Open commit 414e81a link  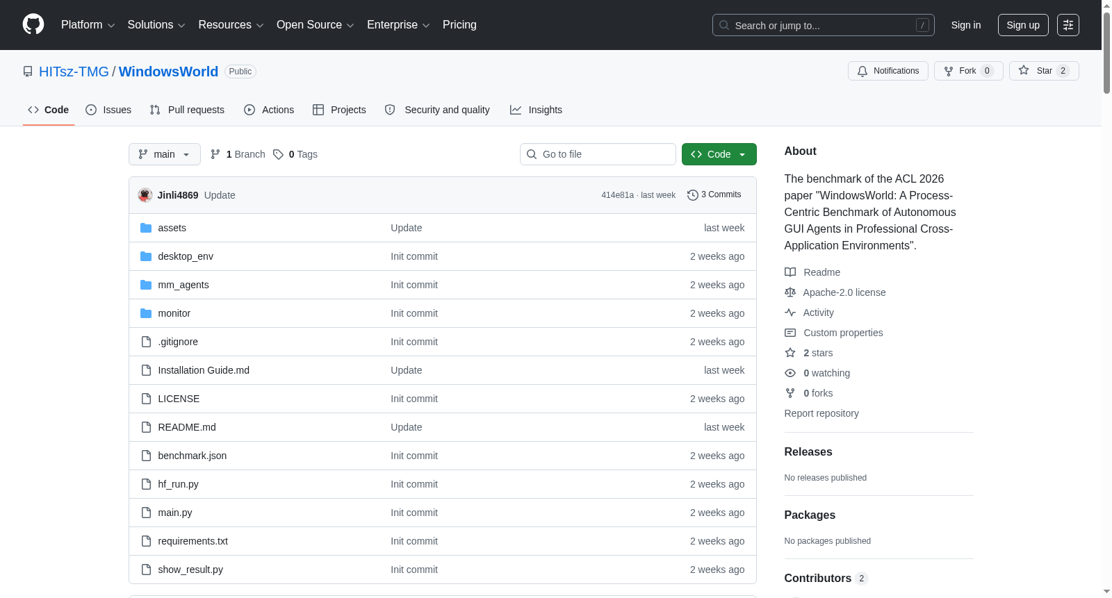[617, 195]
